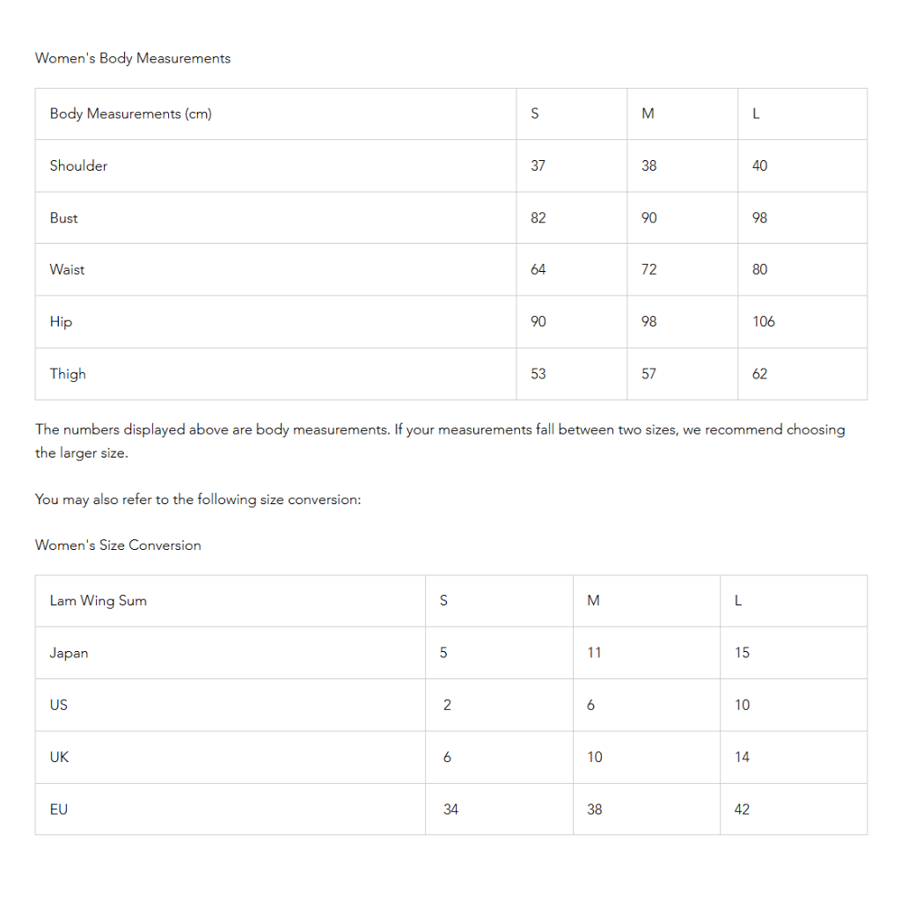Click the UK size 14 cell

[742, 757]
